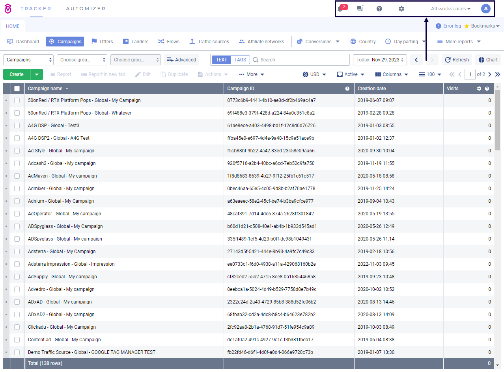Switch search mode to TEXT
The height and width of the screenshot is (372, 504).
[x=221, y=60]
